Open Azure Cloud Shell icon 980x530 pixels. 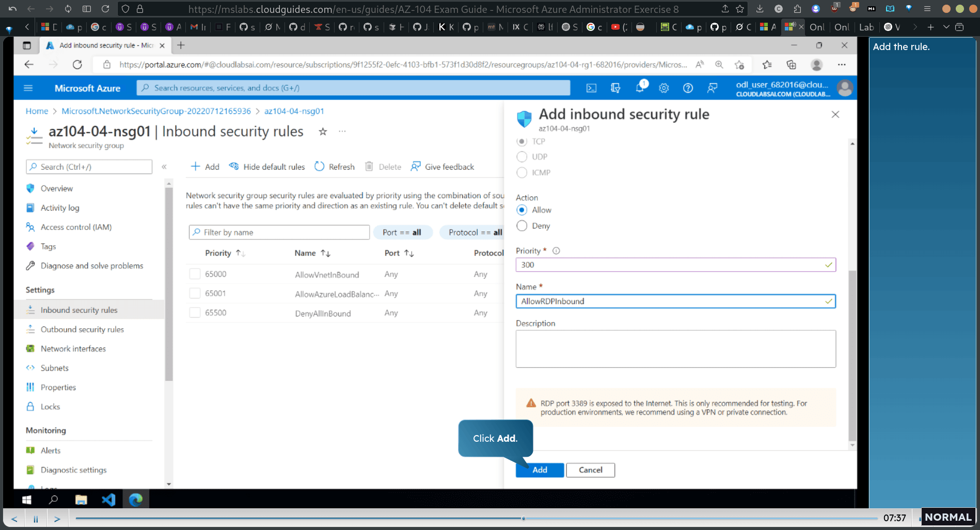[591, 88]
